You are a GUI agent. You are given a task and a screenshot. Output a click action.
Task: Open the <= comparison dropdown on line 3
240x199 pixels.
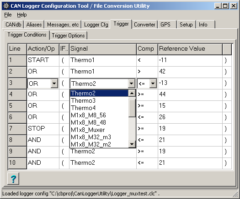click(153, 84)
